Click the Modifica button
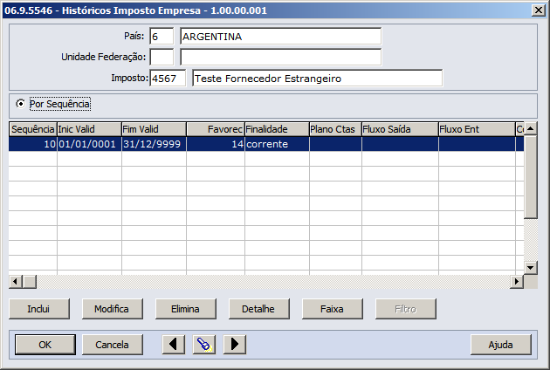Image resolution: width=550 pixels, height=370 pixels. [x=113, y=309]
